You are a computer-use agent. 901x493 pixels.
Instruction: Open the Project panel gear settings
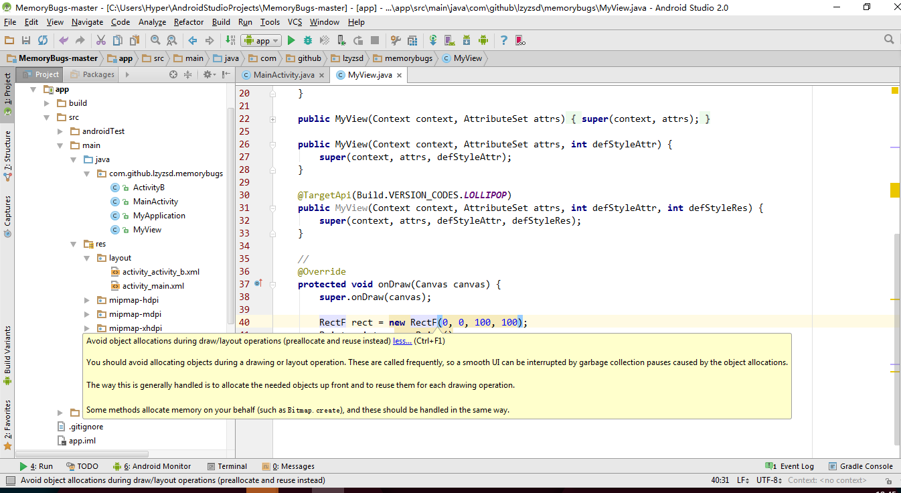point(209,74)
